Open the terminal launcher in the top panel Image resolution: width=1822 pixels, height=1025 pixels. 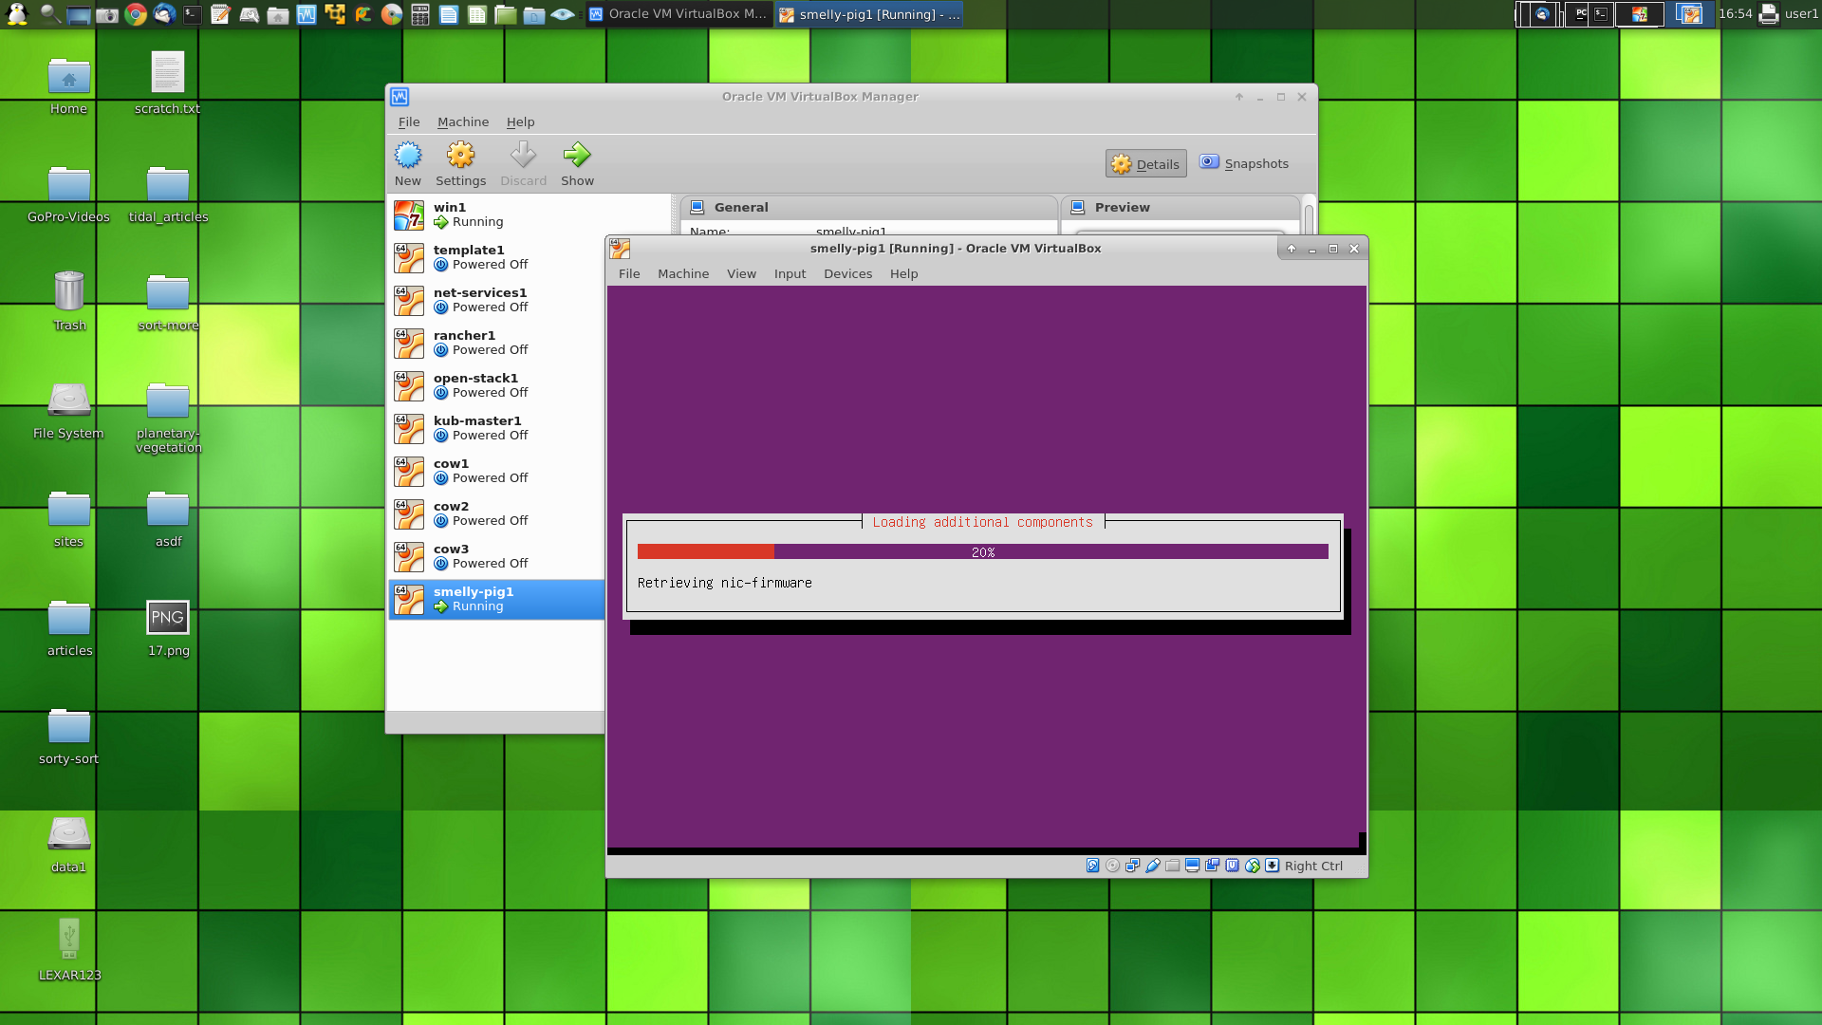193,14
